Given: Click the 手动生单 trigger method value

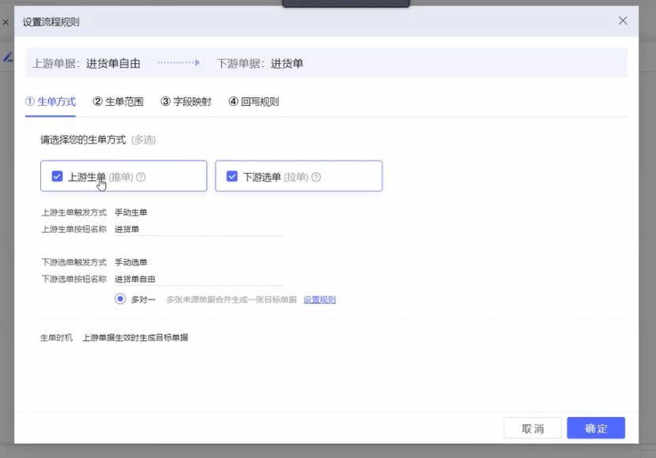Looking at the screenshot, I should coord(131,212).
